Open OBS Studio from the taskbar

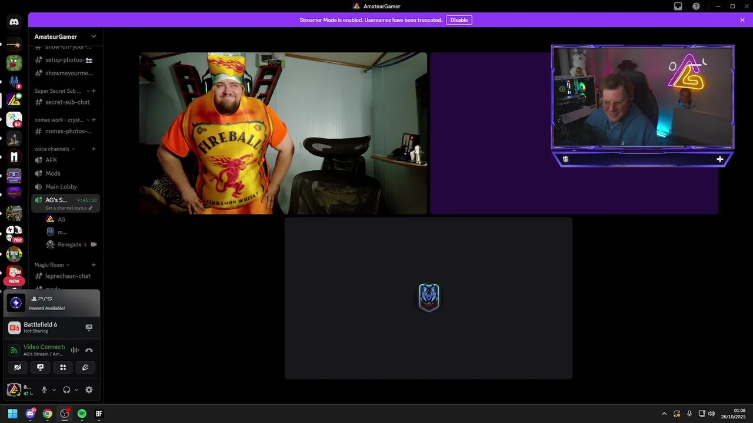coord(65,414)
